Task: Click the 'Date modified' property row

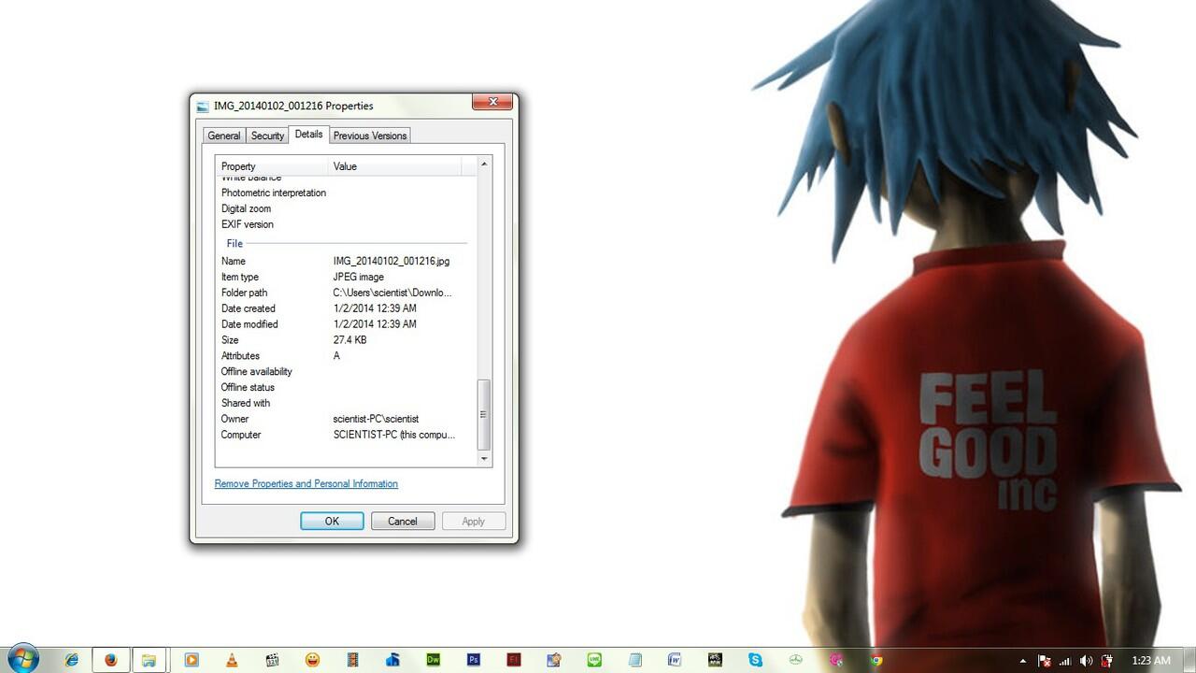Action: (344, 324)
